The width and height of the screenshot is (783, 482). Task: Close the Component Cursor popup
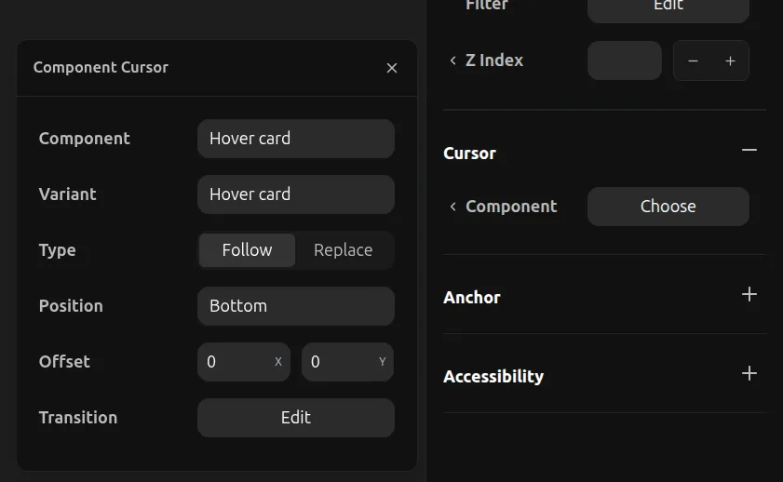(392, 68)
